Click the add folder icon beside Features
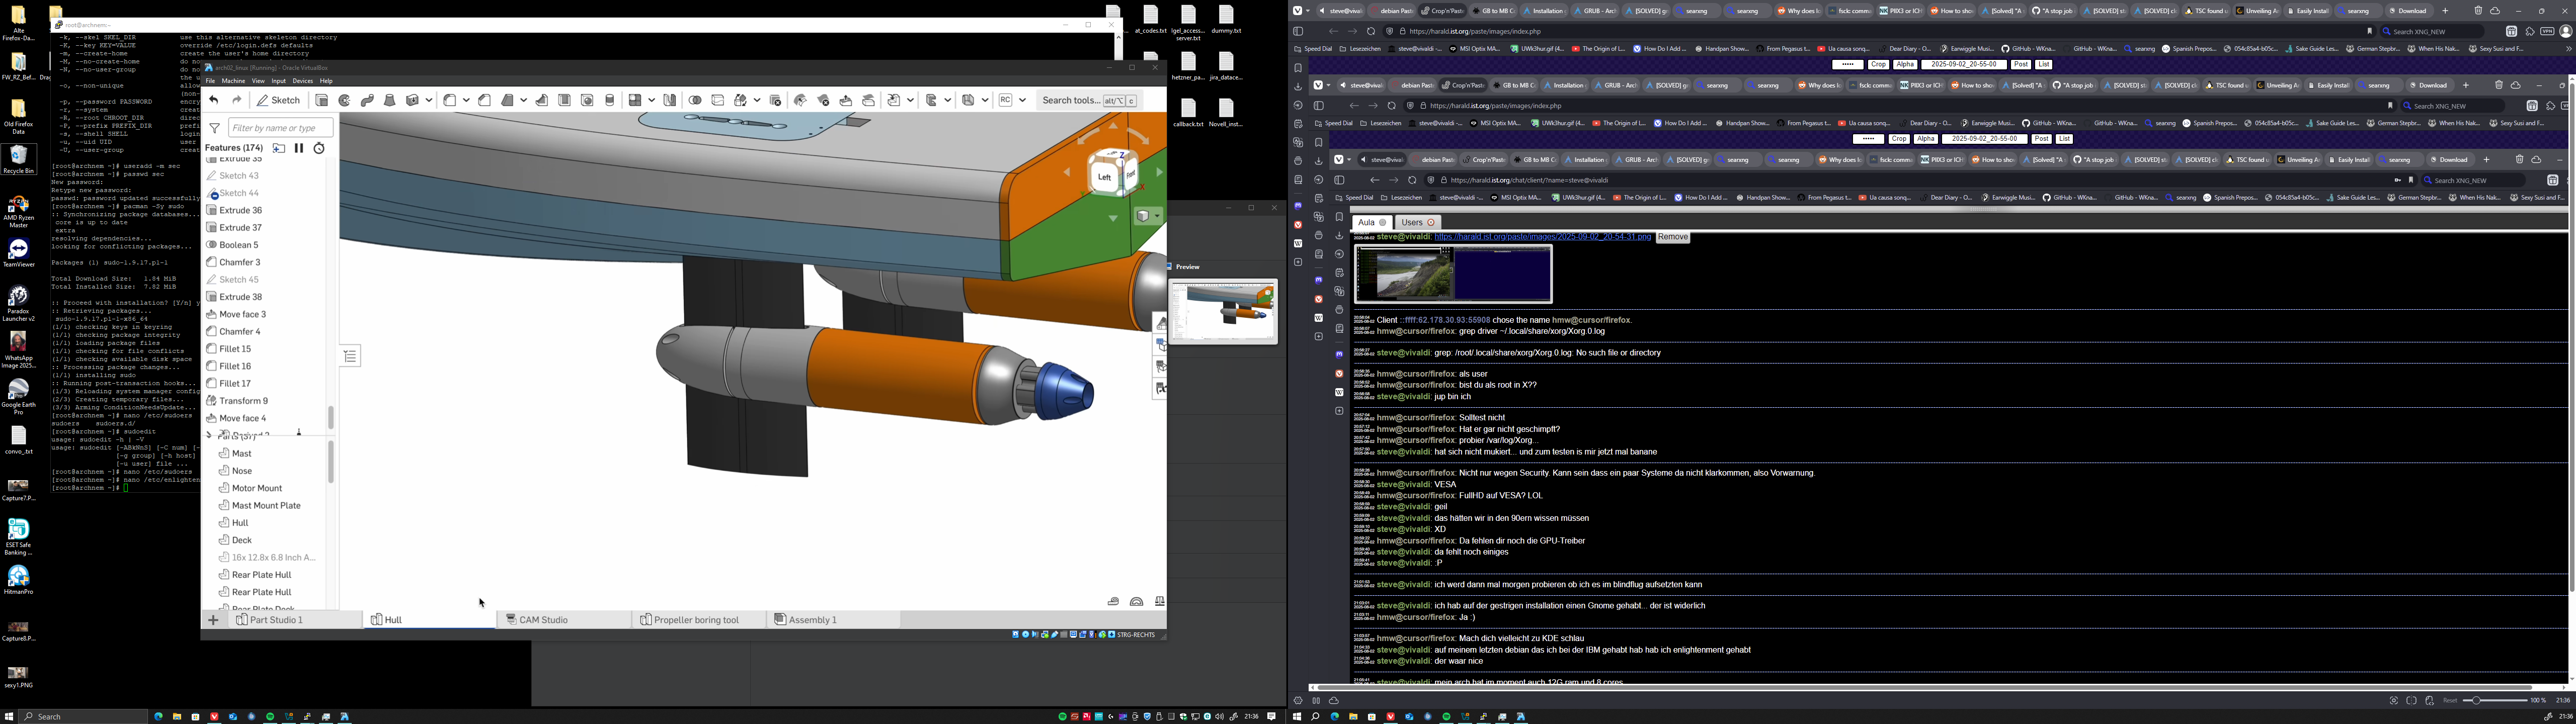Viewport: 2576px width, 724px height. pos(279,148)
